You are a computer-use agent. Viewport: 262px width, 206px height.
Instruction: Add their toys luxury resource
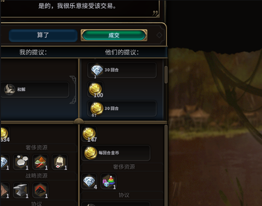click(x=109, y=181)
